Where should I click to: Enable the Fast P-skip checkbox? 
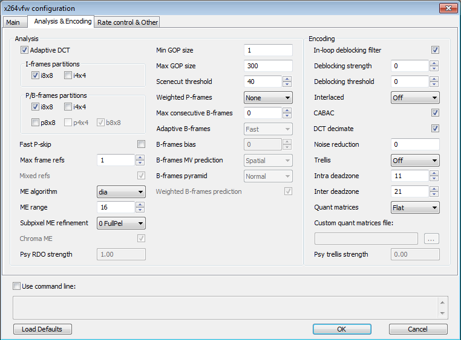point(141,144)
